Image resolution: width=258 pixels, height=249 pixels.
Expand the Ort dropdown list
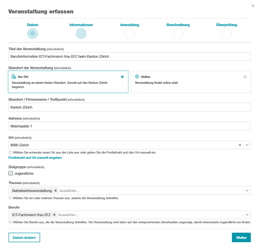(247, 145)
